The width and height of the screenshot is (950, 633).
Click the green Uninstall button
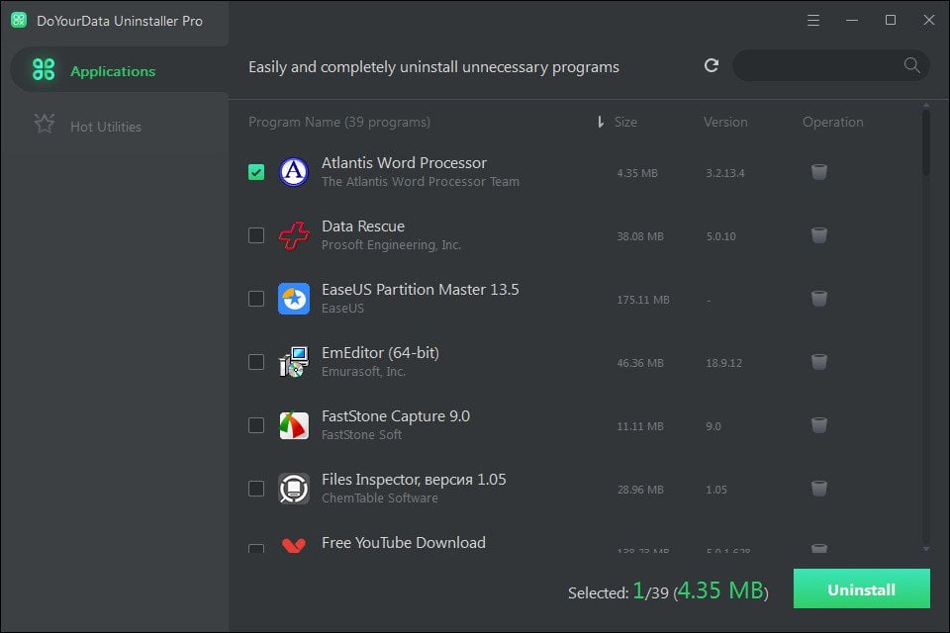[860, 588]
